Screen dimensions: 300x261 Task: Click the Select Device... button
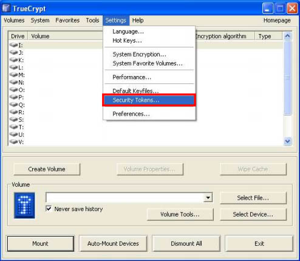pos(253,214)
